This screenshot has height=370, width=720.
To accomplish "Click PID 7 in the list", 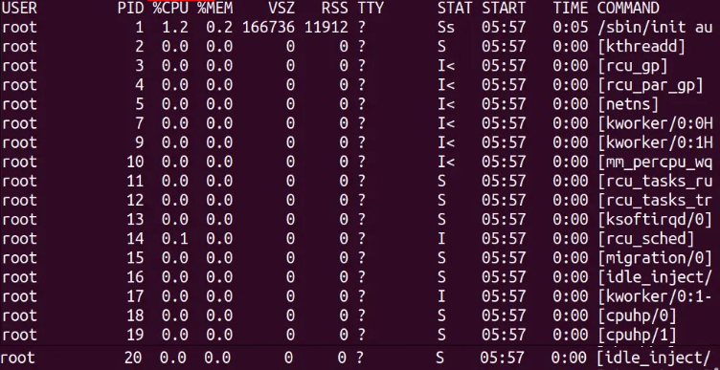I will 139,123.
